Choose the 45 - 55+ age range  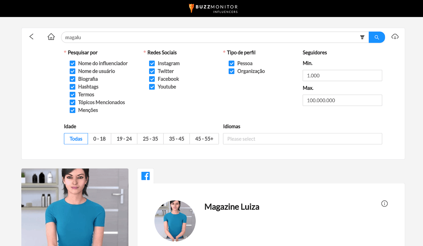pyautogui.click(x=204, y=139)
